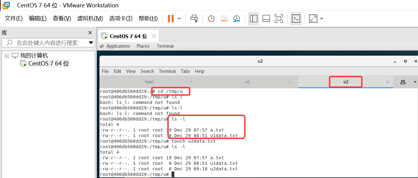418x178 pixels.
Task: Revert to snapshot with the orange arrow icon
Action: tap(224, 19)
